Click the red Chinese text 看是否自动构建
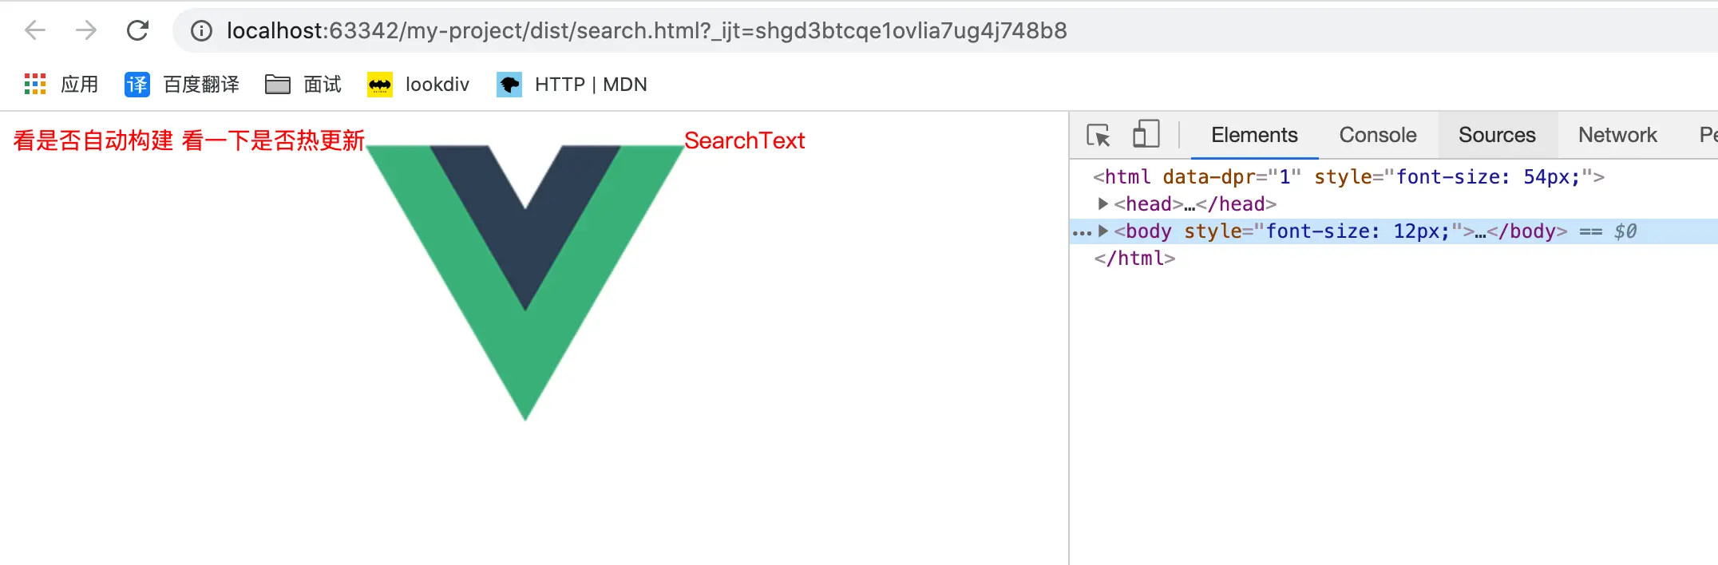 [93, 140]
